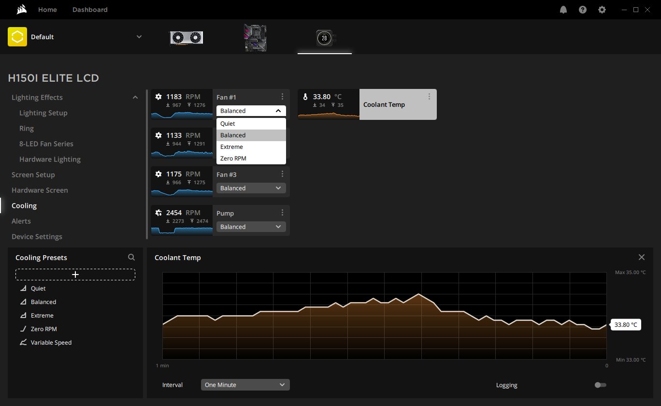Open the One Minute interval dropdown
661x406 pixels.
245,385
